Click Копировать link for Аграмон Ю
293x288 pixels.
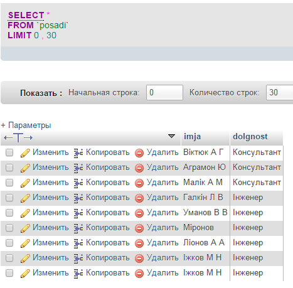click(108, 168)
